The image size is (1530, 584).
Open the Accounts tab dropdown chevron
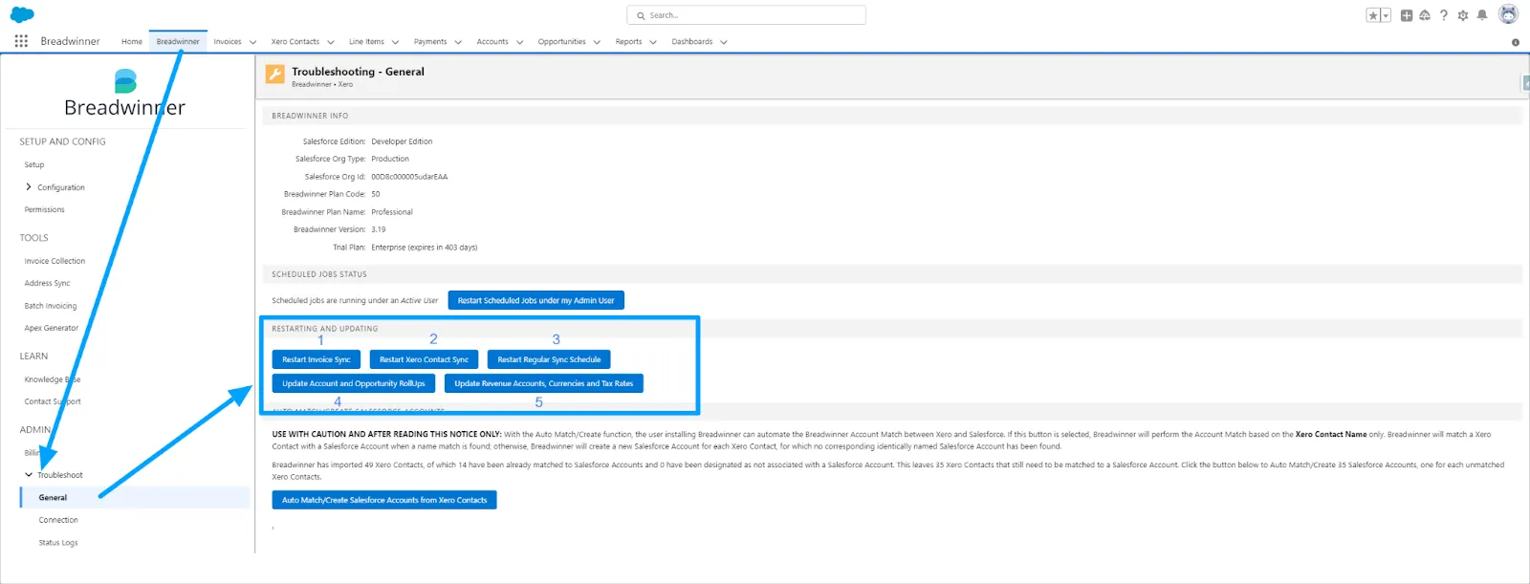(x=520, y=42)
